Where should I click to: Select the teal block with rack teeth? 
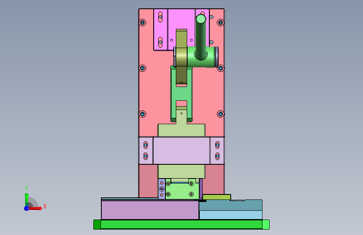click(231, 205)
